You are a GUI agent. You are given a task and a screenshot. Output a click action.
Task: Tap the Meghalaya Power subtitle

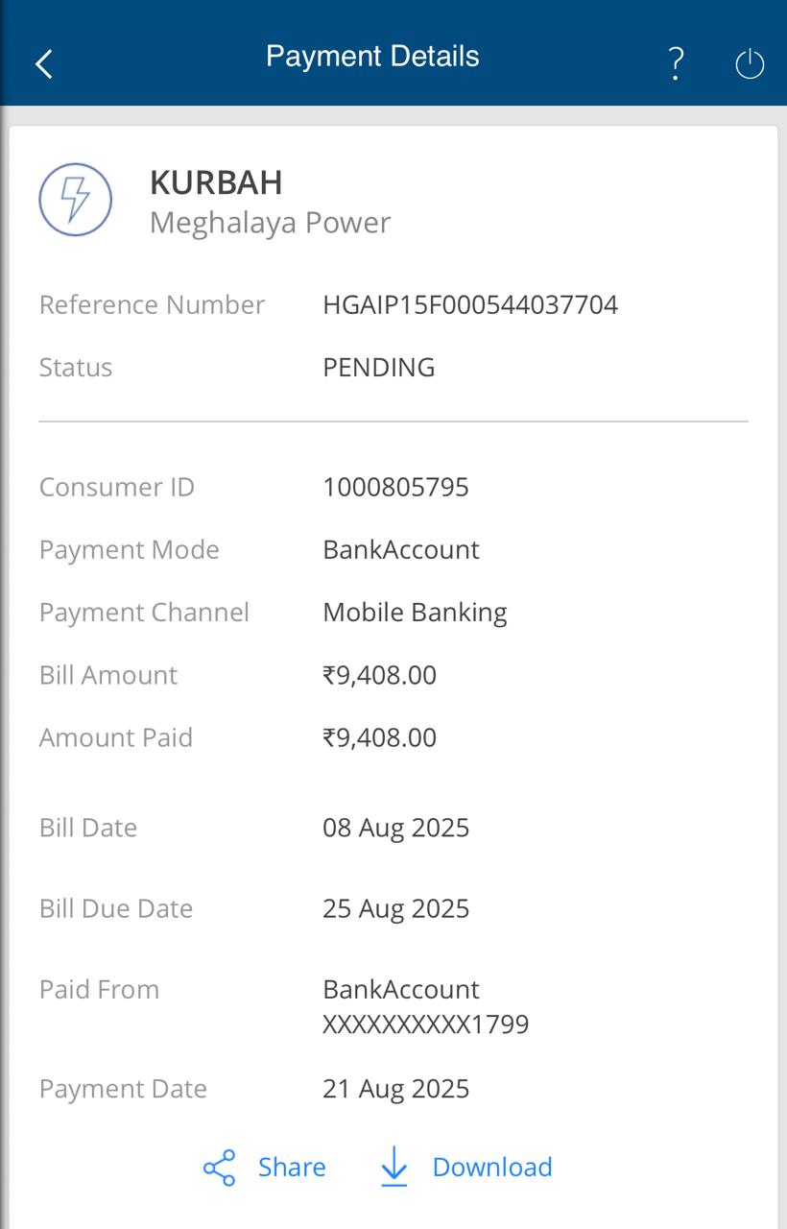[x=270, y=223]
